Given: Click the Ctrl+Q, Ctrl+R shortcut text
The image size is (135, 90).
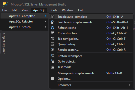Looking at the screenshot, I should click(x=116, y=49).
